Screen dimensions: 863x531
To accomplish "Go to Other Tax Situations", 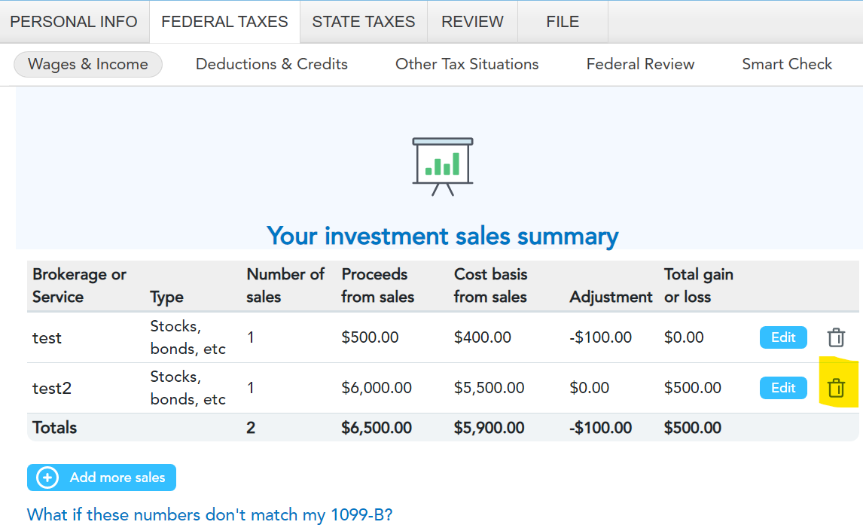I will click(x=467, y=65).
